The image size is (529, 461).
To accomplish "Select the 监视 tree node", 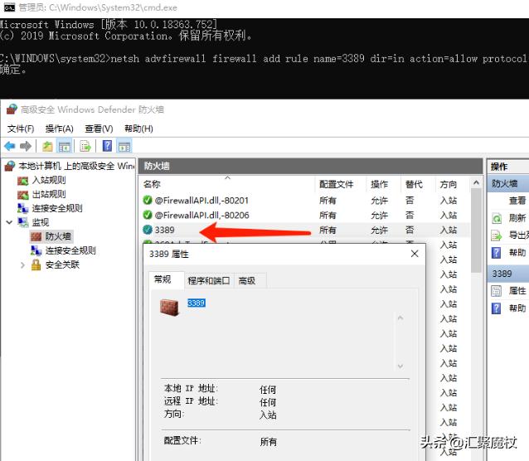I will coord(41,222).
